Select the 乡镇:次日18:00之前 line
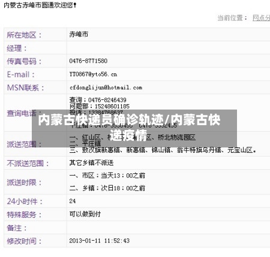Screen dimensions: 270x257 (x=107, y=188)
